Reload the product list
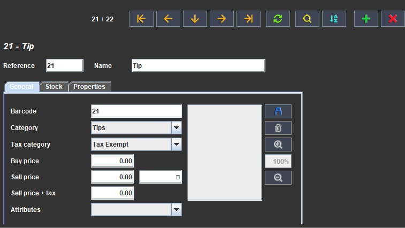405x228 pixels. [278, 19]
